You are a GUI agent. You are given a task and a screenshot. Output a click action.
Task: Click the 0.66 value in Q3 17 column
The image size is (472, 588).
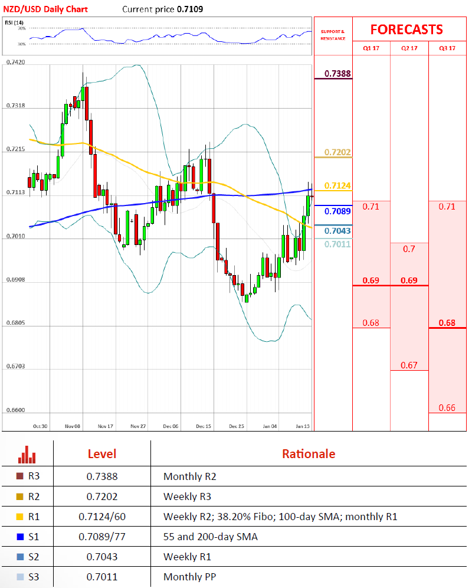(447, 408)
